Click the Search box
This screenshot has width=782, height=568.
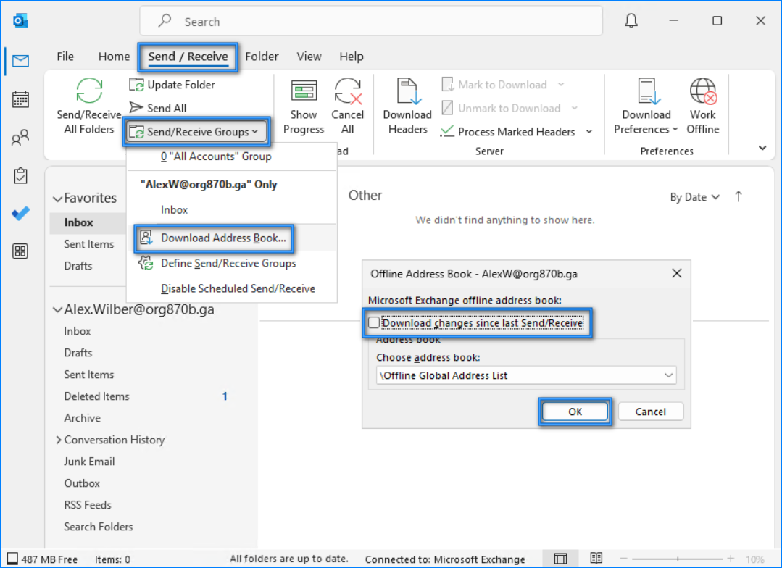pos(371,22)
